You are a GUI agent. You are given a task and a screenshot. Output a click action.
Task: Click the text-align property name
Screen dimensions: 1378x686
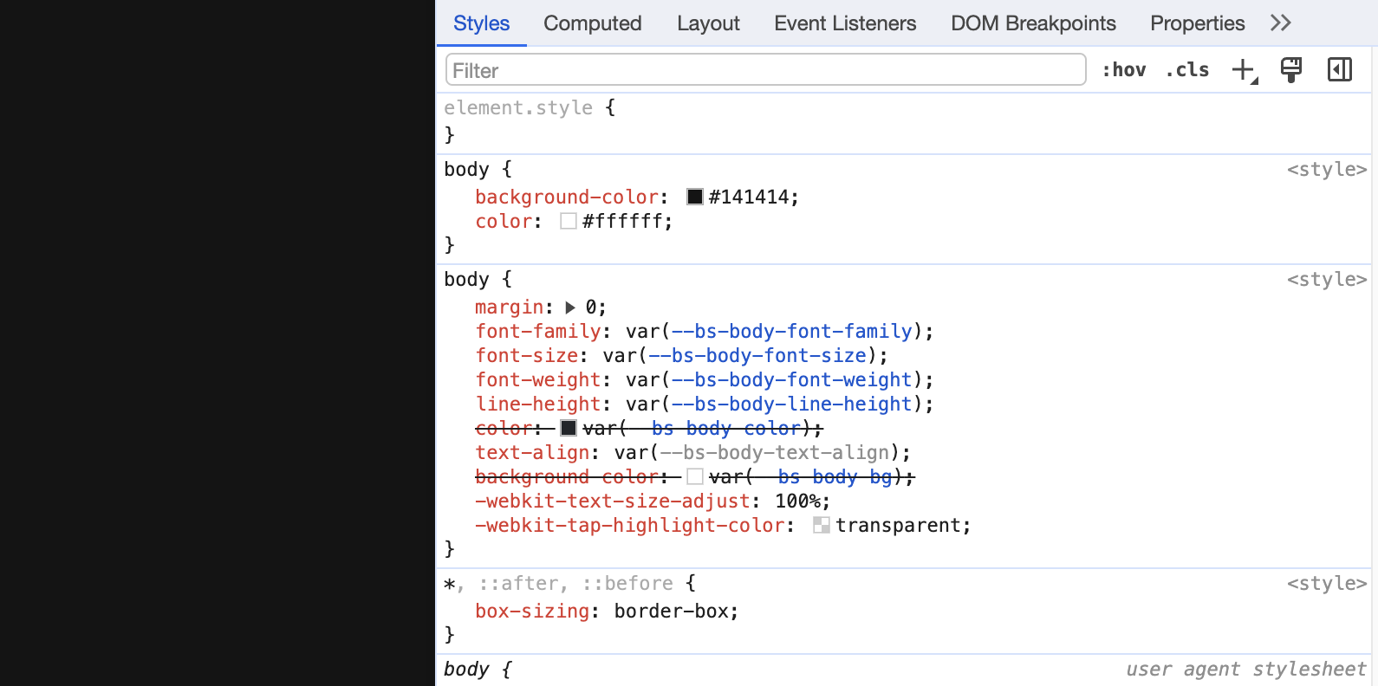[x=532, y=453]
